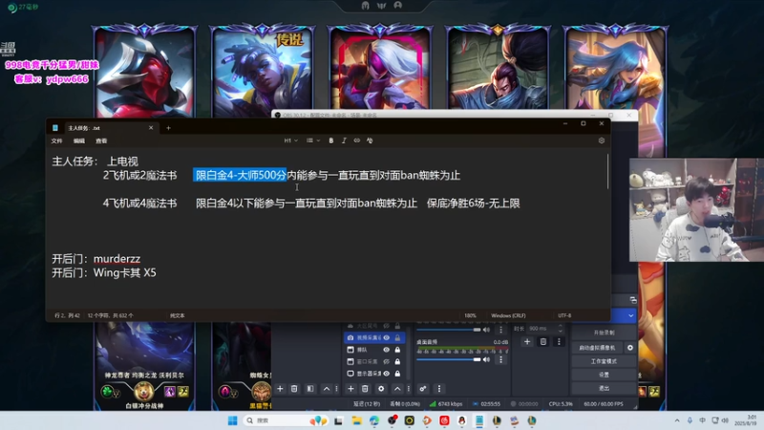The height and width of the screenshot is (430, 764).
Task: Open the 编辑 menu in Notepad
Action: click(79, 140)
